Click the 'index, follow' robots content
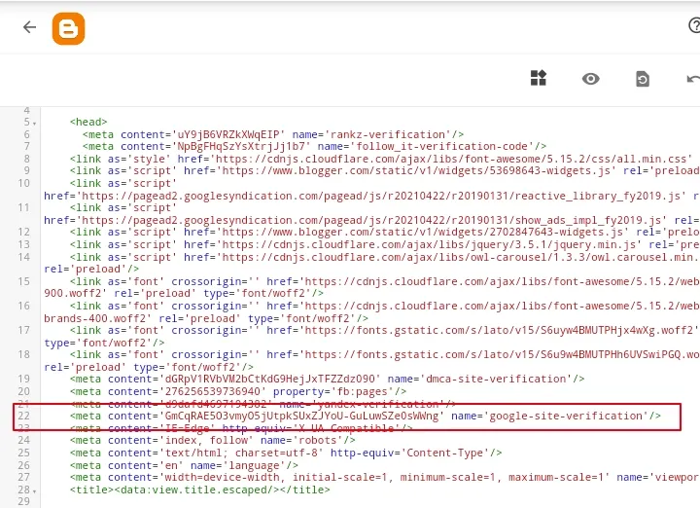This screenshot has width=700, height=508. click(206, 441)
